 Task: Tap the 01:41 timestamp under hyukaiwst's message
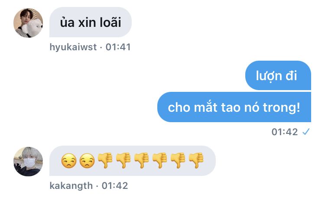click(118, 47)
